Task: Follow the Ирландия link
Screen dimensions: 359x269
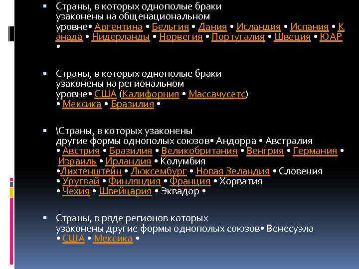Action: [128, 161]
